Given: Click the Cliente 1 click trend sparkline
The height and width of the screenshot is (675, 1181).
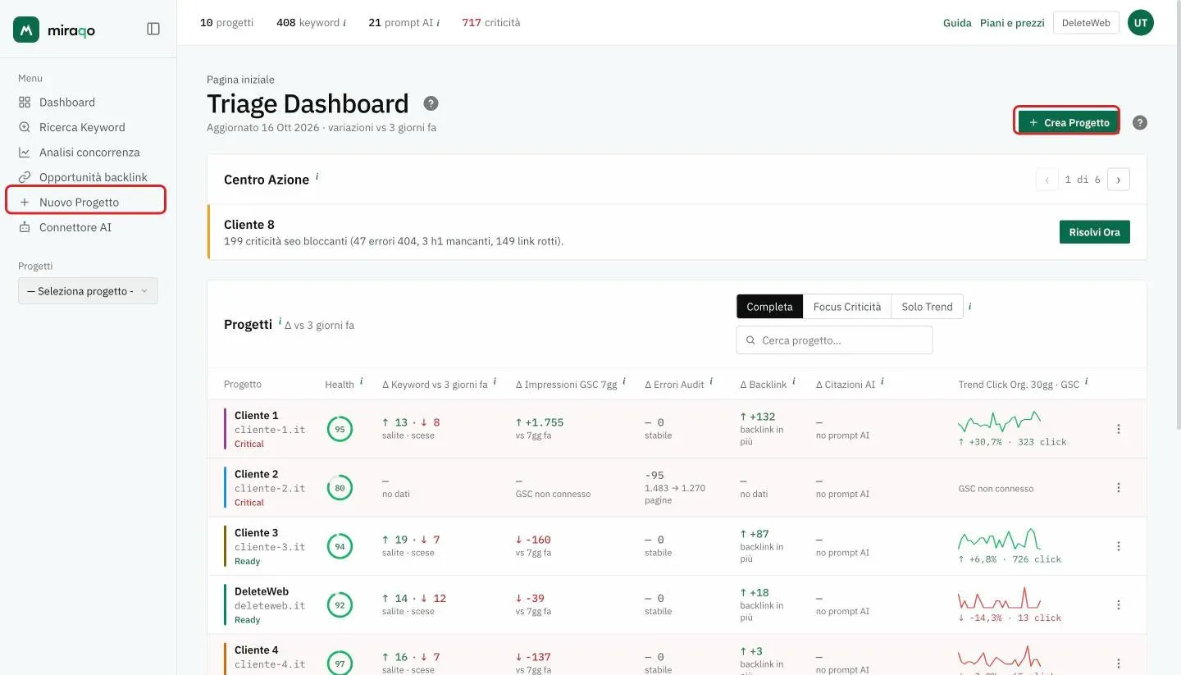Looking at the screenshot, I should click(999, 422).
